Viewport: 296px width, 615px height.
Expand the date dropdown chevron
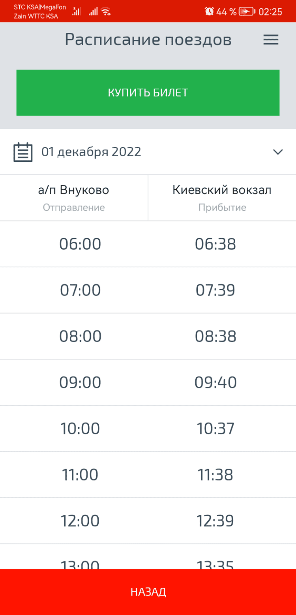pyautogui.click(x=278, y=152)
